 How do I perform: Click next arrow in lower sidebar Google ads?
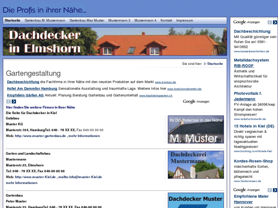coord(275,190)
